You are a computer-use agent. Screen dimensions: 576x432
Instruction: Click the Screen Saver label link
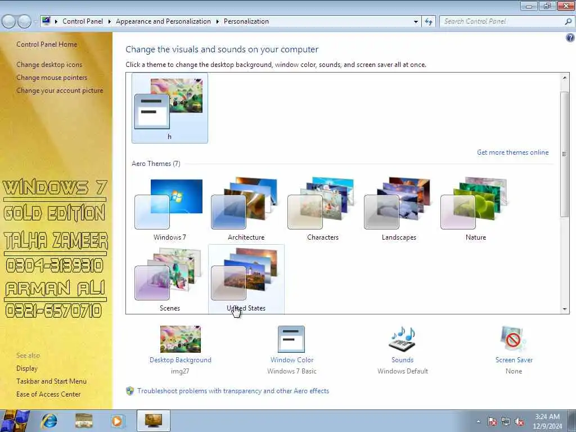click(514, 360)
